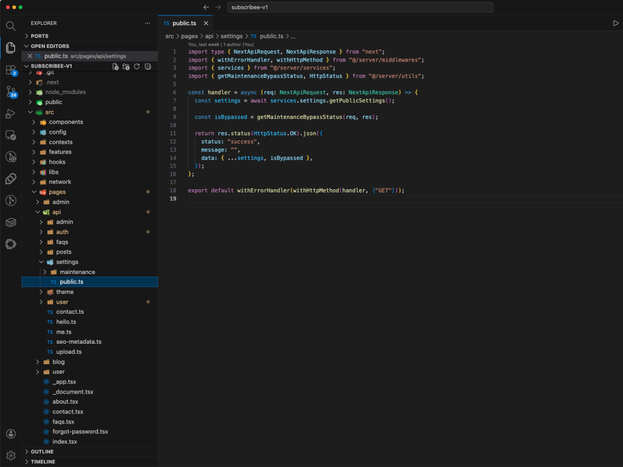Expand the config folder
Image resolution: width=623 pixels, height=467 pixels.
tap(90, 132)
